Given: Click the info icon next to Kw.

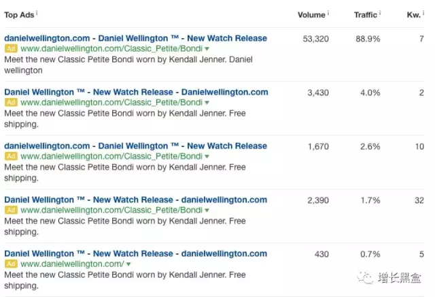Looking at the screenshot, I should pyautogui.click(x=424, y=13).
